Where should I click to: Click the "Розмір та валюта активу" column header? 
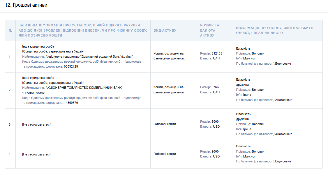pyautogui.click(x=209, y=30)
